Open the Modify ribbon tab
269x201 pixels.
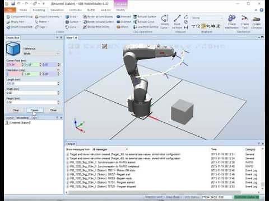click(x=120, y=10)
